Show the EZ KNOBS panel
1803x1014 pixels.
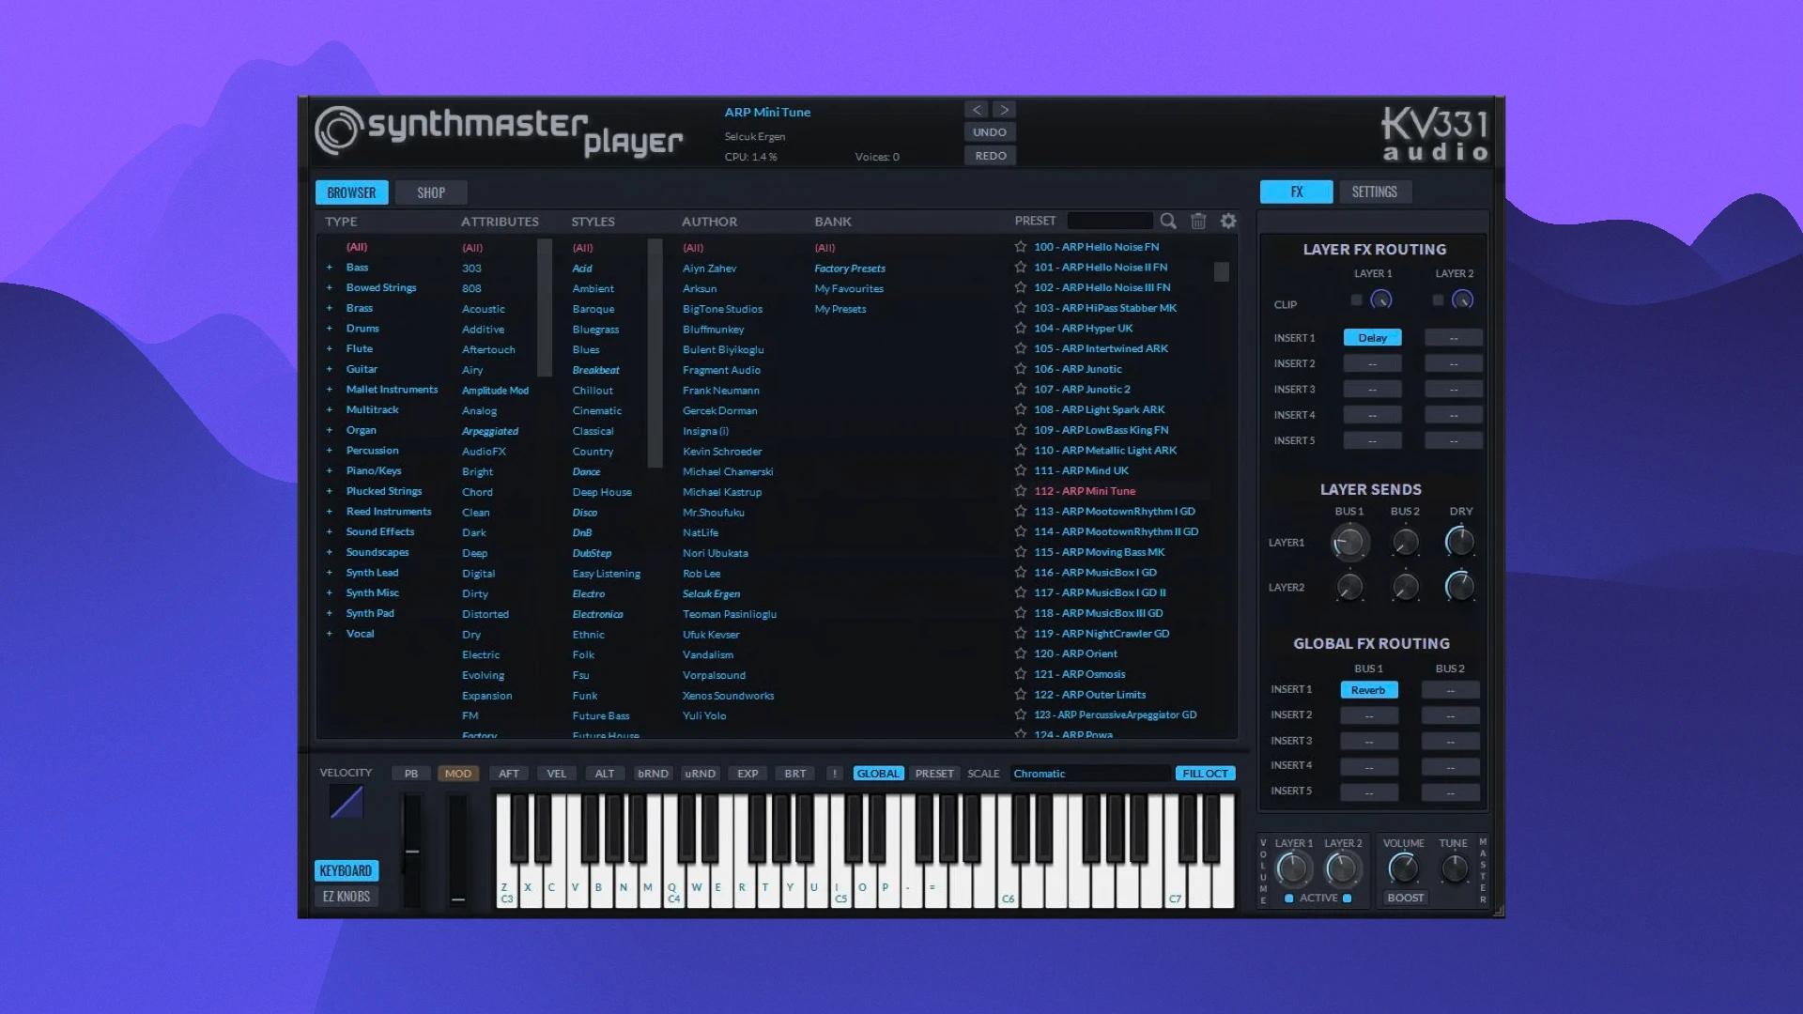coord(346,897)
